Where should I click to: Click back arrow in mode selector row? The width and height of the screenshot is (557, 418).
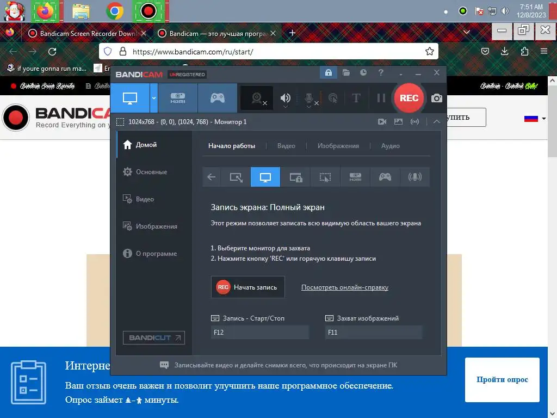[212, 177]
